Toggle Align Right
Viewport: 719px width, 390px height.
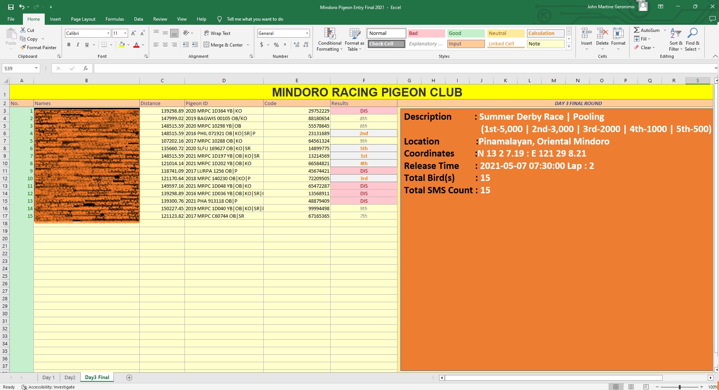click(174, 45)
